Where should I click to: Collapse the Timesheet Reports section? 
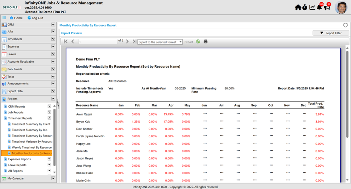click(x=49, y=118)
